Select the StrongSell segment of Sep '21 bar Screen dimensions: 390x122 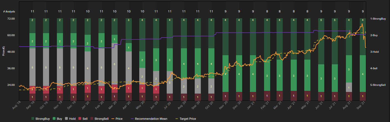[363, 96]
